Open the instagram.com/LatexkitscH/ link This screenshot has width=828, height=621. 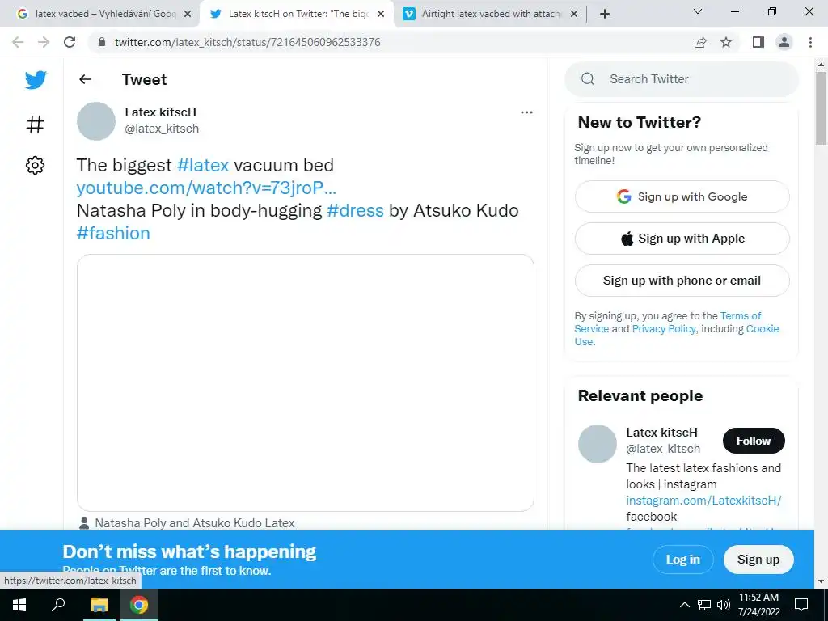coord(704,501)
